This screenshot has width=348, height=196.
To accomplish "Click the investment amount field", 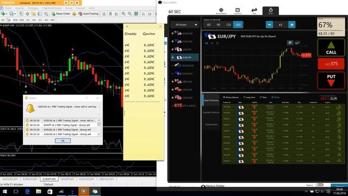I will pos(281,24).
